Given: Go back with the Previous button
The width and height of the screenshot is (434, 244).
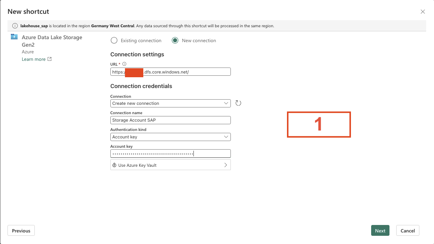Looking at the screenshot, I should coord(21,231).
